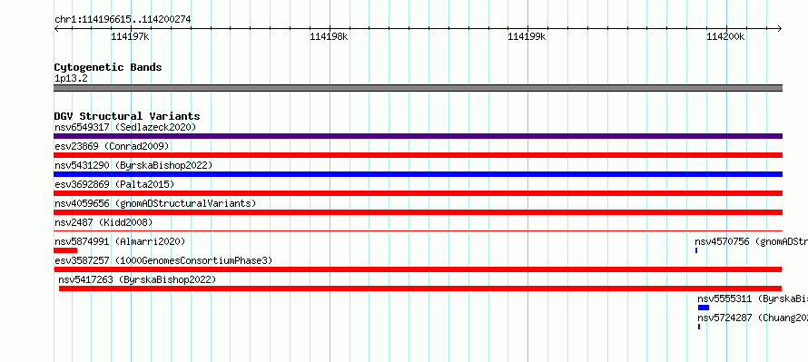
Task: Select the red esv3692869 variant bar
Action: click(x=418, y=193)
